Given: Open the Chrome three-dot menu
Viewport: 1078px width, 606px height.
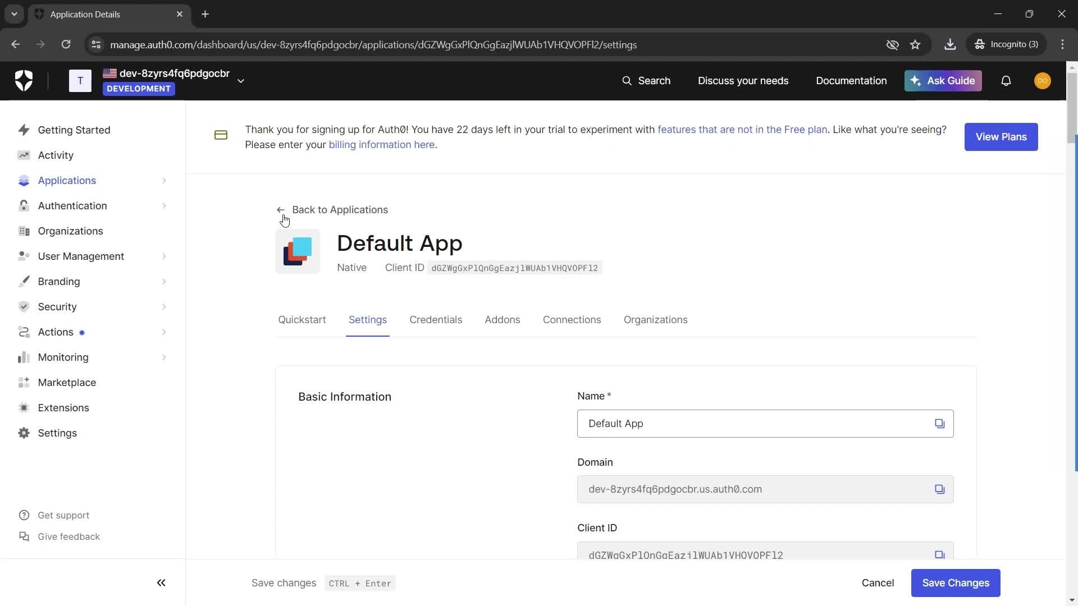Looking at the screenshot, I should coord(1062,45).
